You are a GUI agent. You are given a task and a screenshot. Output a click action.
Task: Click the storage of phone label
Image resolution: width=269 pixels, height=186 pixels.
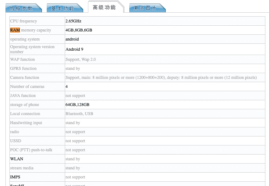tap(25, 105)
